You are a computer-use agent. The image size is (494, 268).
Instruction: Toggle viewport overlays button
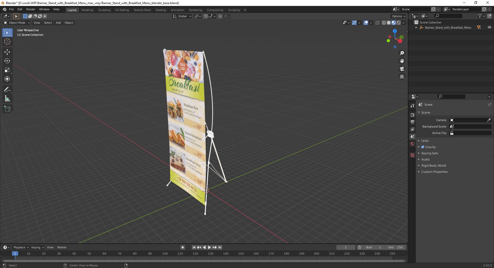pyautogui.click(x=366, y=23)
